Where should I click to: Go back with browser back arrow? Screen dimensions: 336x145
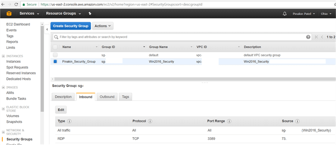3,4
